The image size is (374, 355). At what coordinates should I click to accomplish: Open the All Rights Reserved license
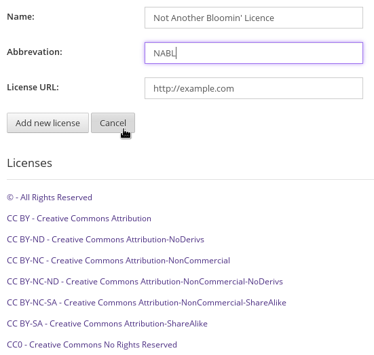pyautogui.click(x=50, y=198)
